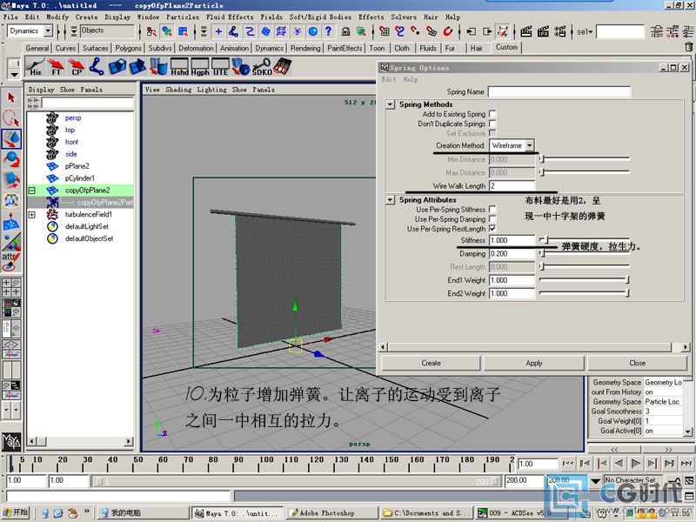Open the sel field mode dropdown

[585, 32]
